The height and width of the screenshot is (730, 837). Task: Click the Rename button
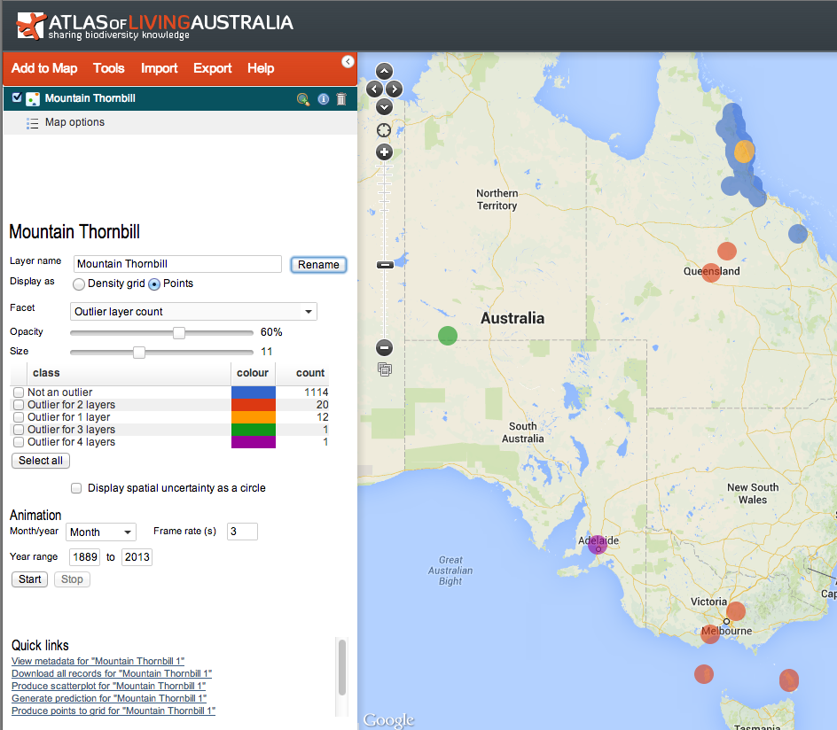point(318,265)
